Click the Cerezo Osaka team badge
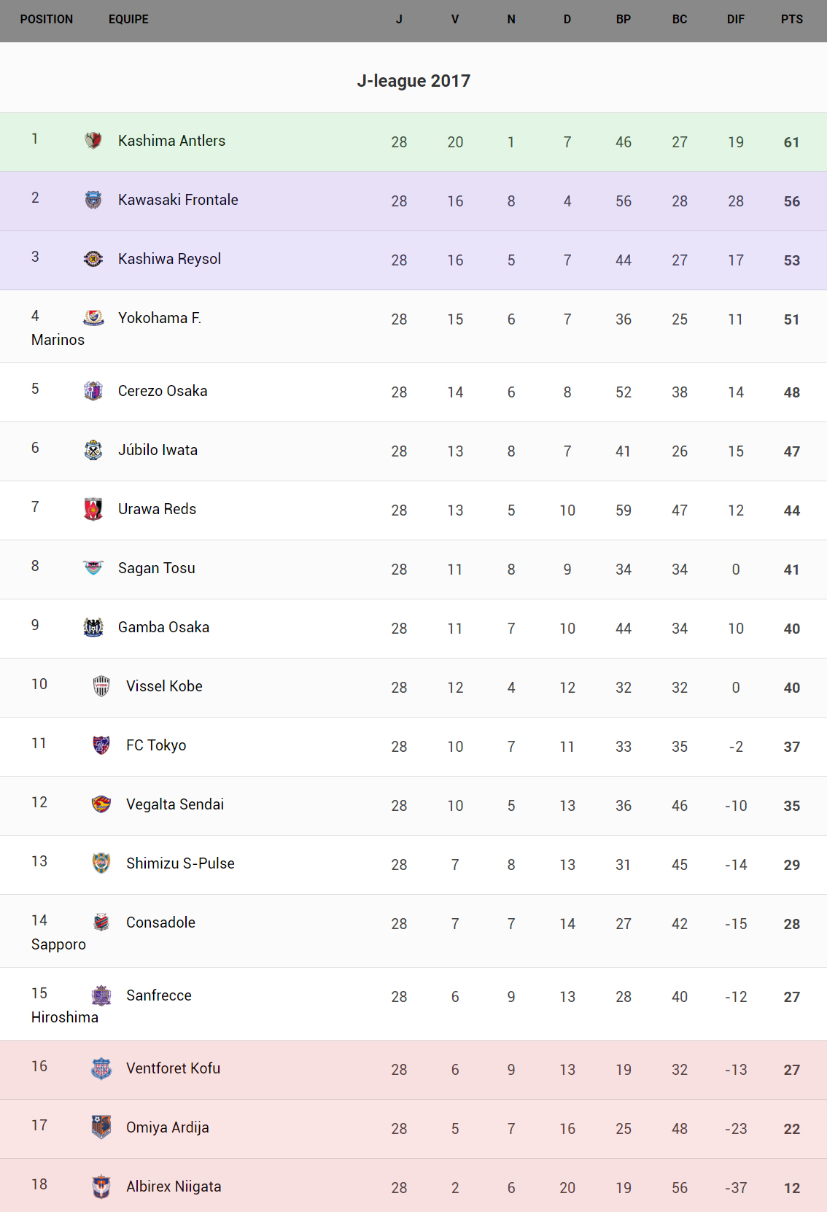This screenshot has width=827, height=1212. [x=93, y=390]
